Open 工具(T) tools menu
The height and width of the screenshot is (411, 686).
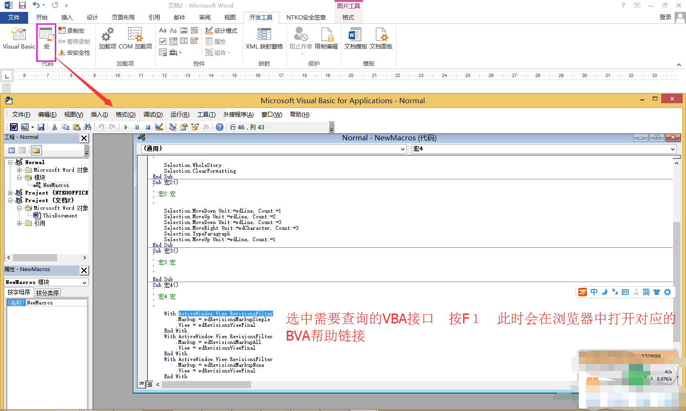click(206, 115)
